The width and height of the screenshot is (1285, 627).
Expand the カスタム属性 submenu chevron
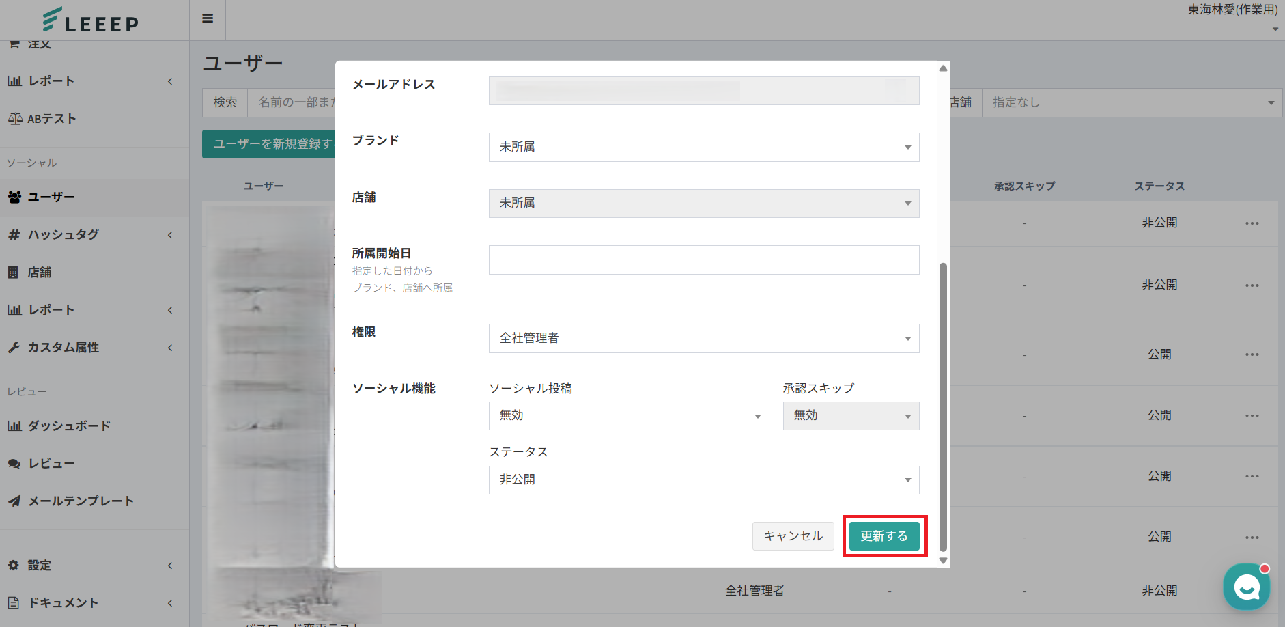click(x=170, y=348)
